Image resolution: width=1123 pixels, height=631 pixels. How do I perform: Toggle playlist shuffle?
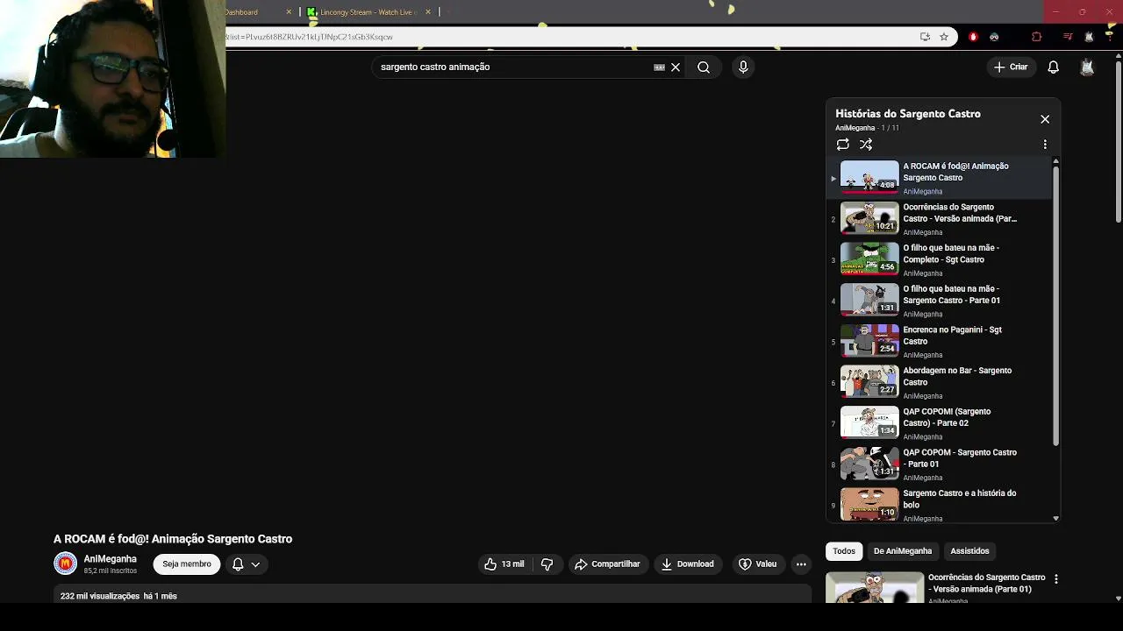[866, 145]
